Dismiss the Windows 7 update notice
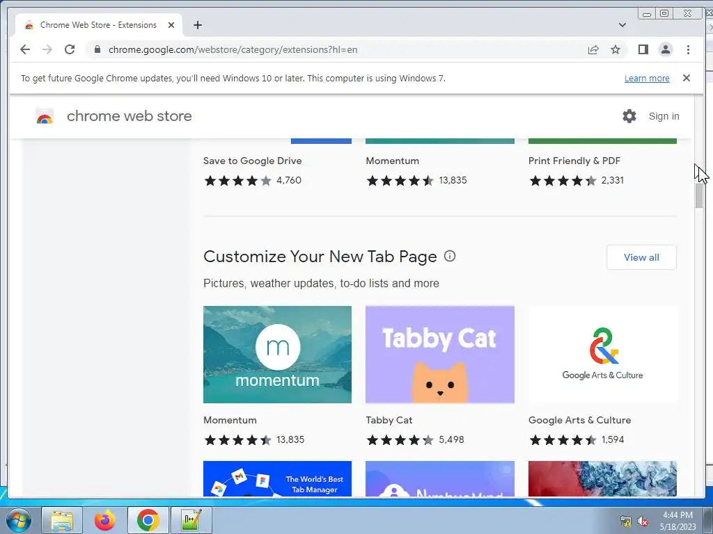This screenshot has height=534, width=713. [x=687, y=78]
